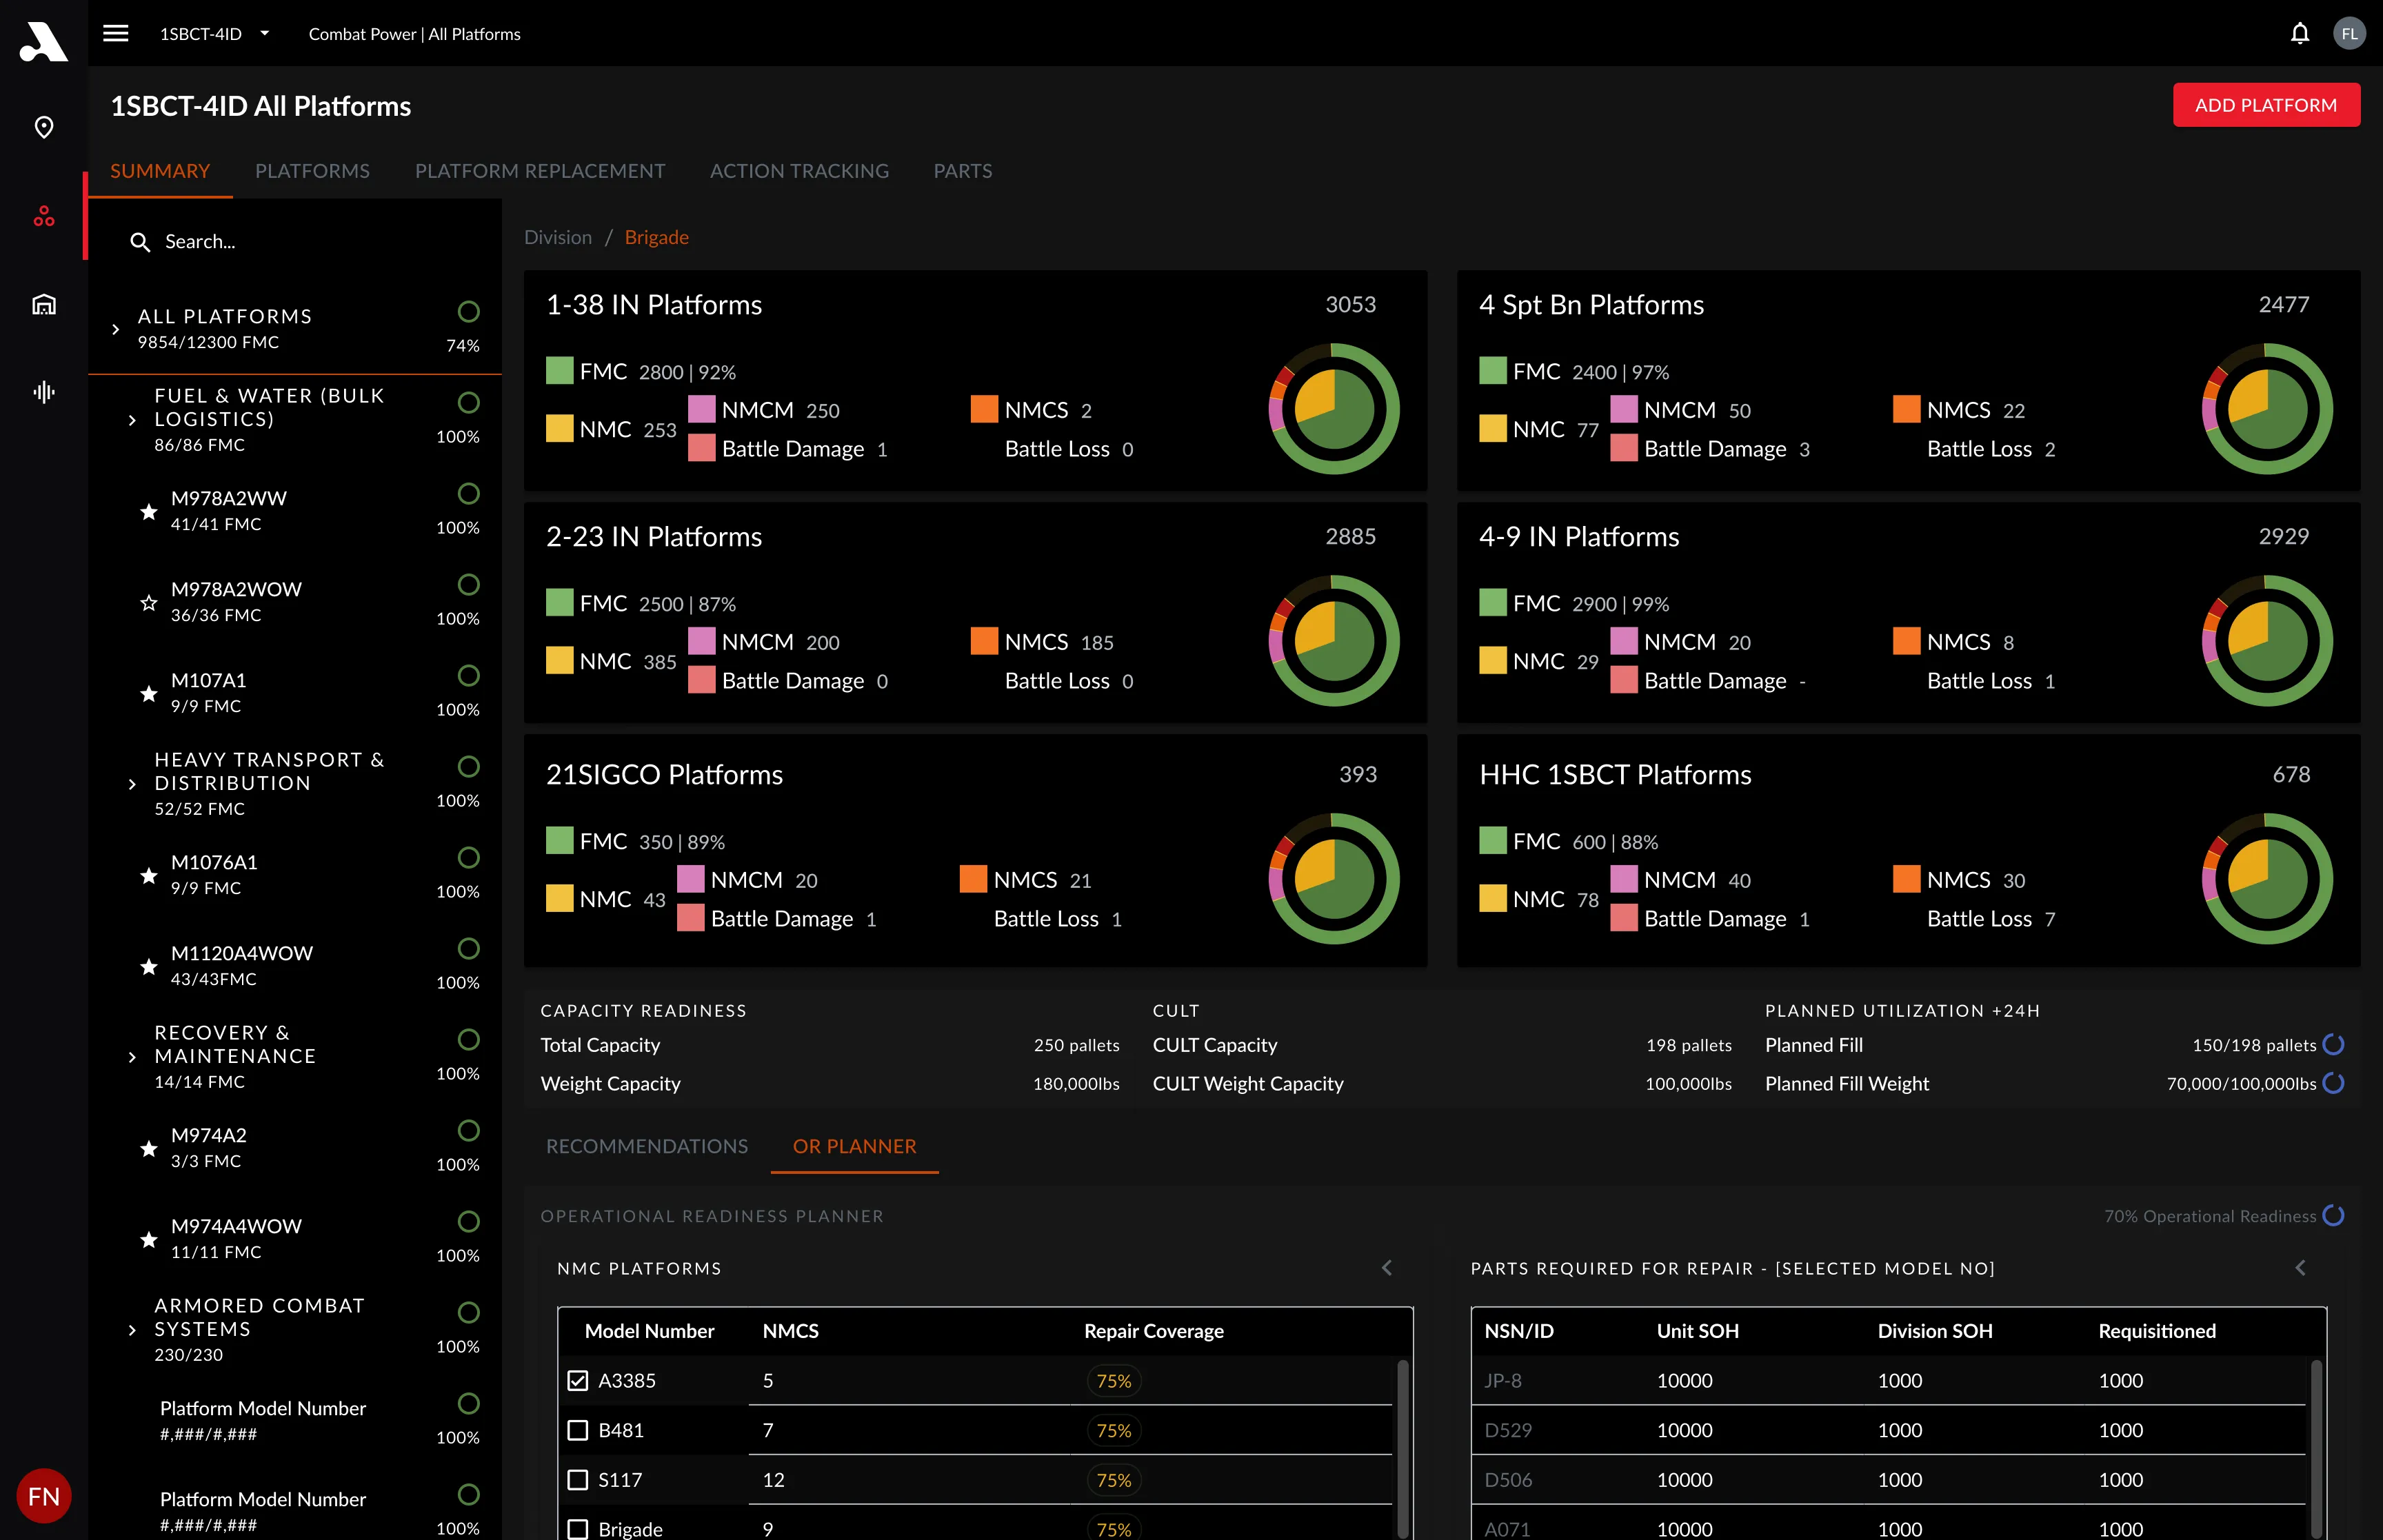Click the search magnifier icon

(x=140, y=242)
